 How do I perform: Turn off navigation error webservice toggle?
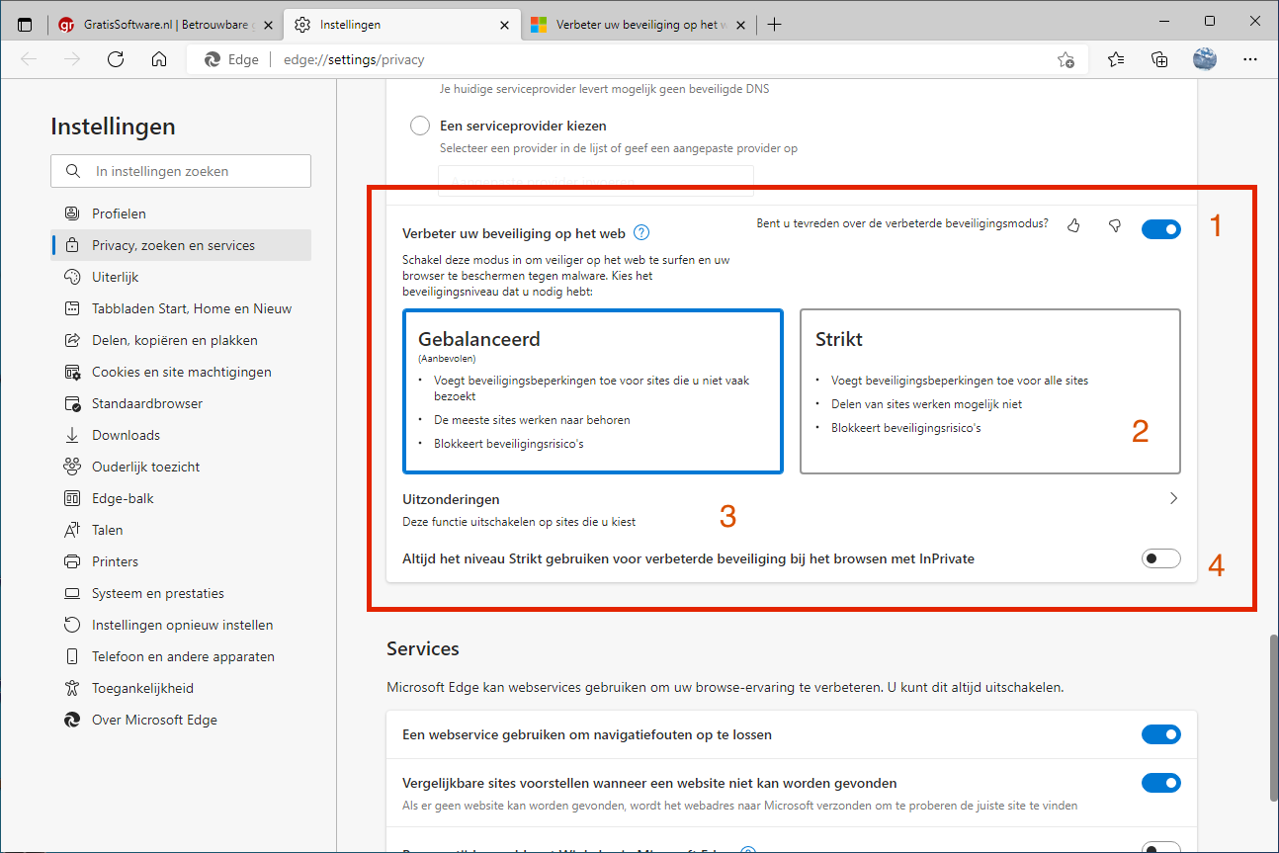tap(1160, 734)
